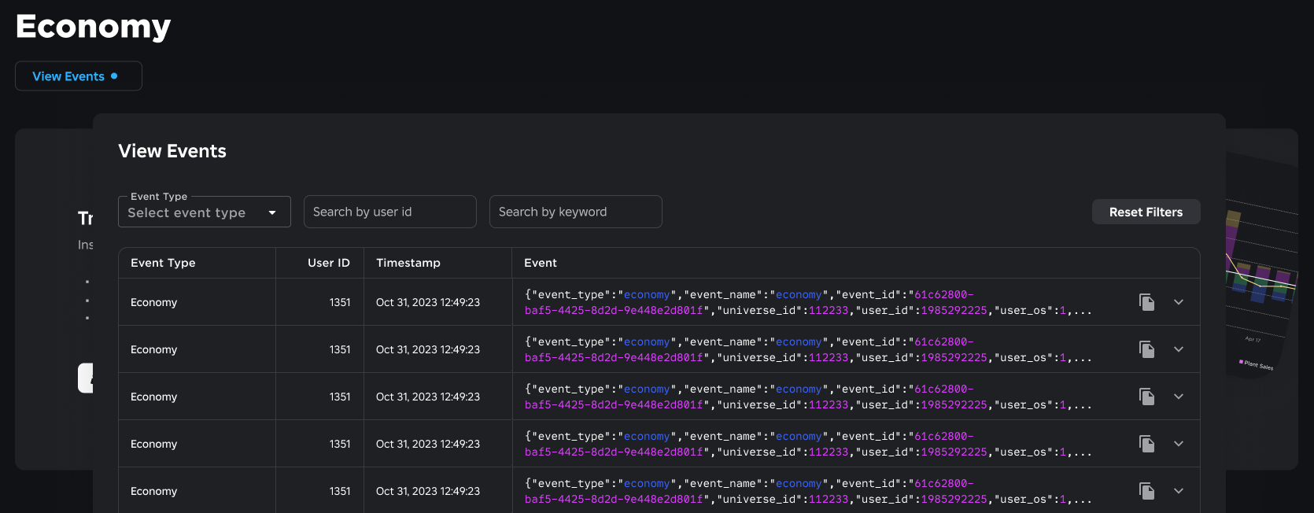Copy the first row's event JSON

pyautogui.click(x=1147, y=302)
